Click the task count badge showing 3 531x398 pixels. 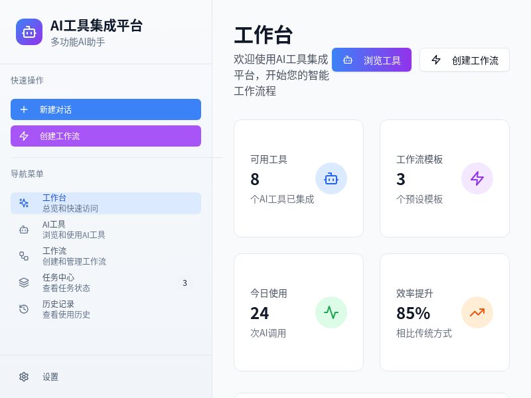point(185,283)
